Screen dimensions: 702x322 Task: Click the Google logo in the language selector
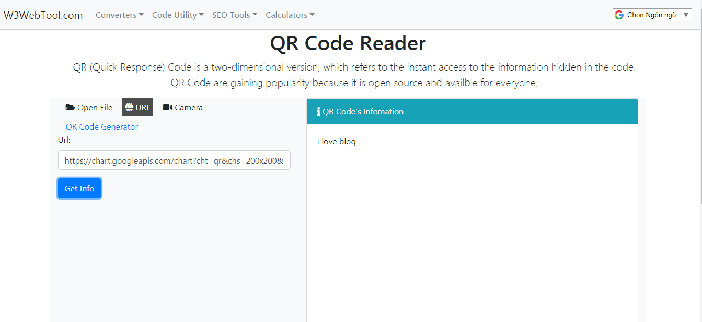tap(619, 14)
